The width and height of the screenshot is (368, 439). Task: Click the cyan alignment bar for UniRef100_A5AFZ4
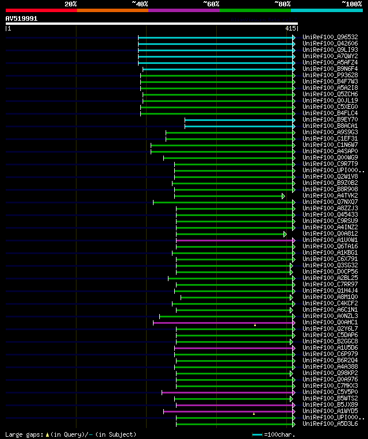click(215, 63)
